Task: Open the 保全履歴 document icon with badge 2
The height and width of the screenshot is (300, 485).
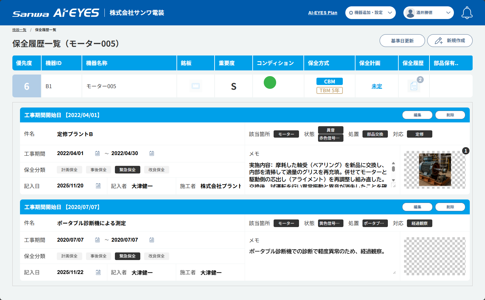Action: tap(414, 86)
